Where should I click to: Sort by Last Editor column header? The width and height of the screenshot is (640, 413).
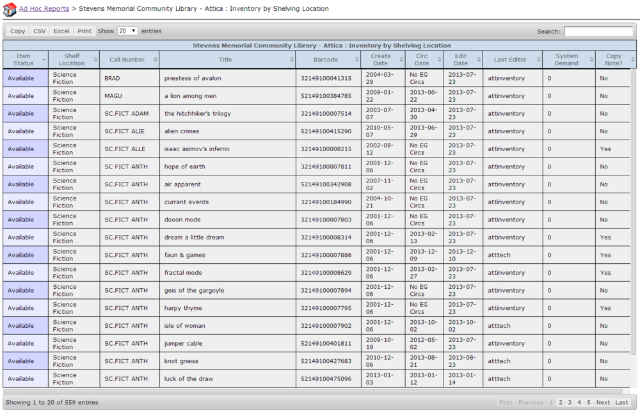click(x=512, y=60)
